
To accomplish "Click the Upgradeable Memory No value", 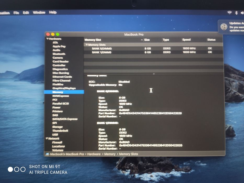I will click(x=121, y=85).
